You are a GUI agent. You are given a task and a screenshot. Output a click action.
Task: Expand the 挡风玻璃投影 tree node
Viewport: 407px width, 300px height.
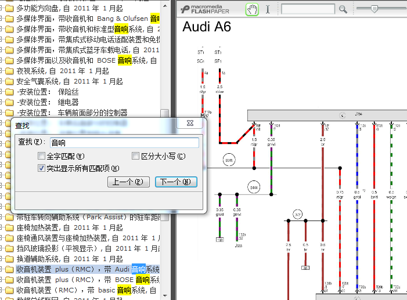coord(1,248)
